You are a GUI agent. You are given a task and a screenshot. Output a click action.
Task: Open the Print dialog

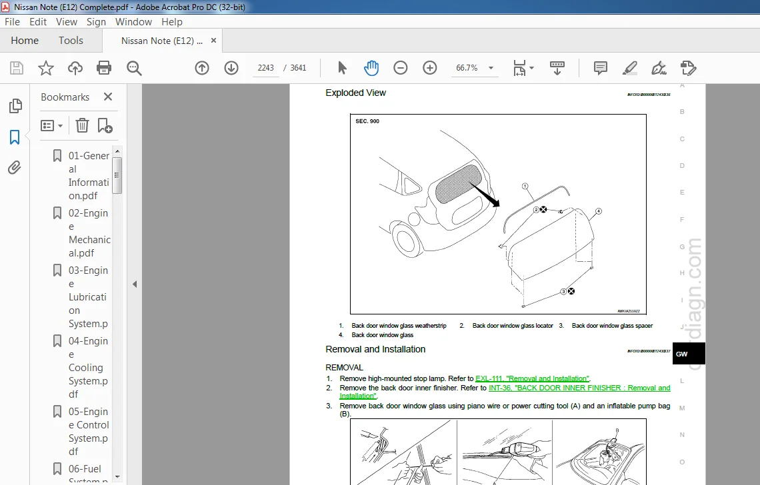pos(104,68)
